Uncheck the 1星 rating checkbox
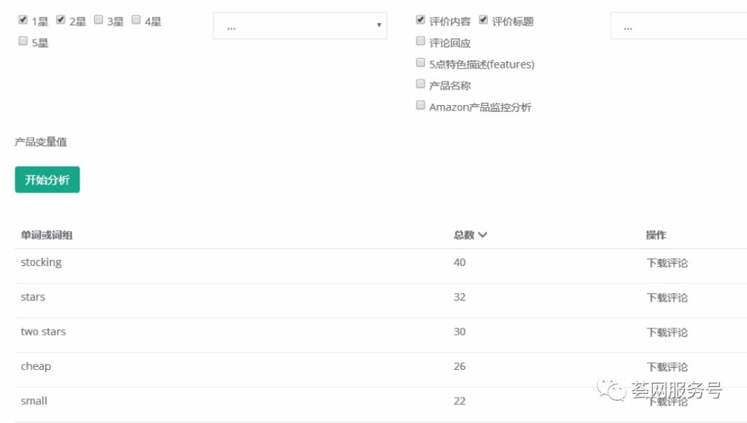The width and height of the screenshot is (747, 423). pos(23,20)
